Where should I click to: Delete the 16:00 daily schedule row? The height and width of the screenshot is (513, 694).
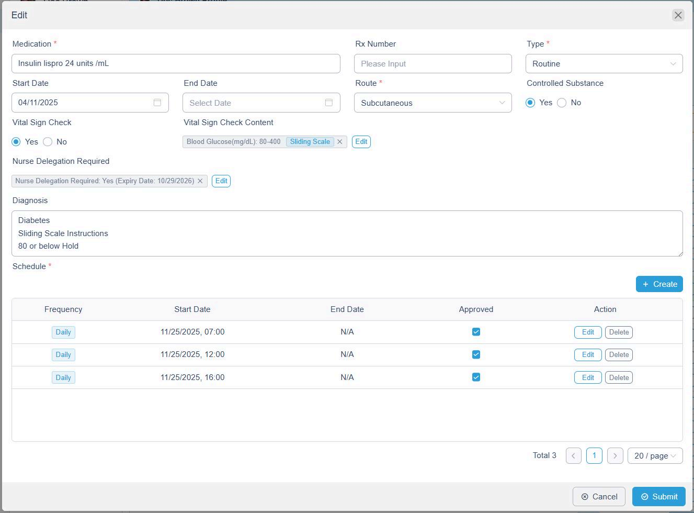[619, 377]
